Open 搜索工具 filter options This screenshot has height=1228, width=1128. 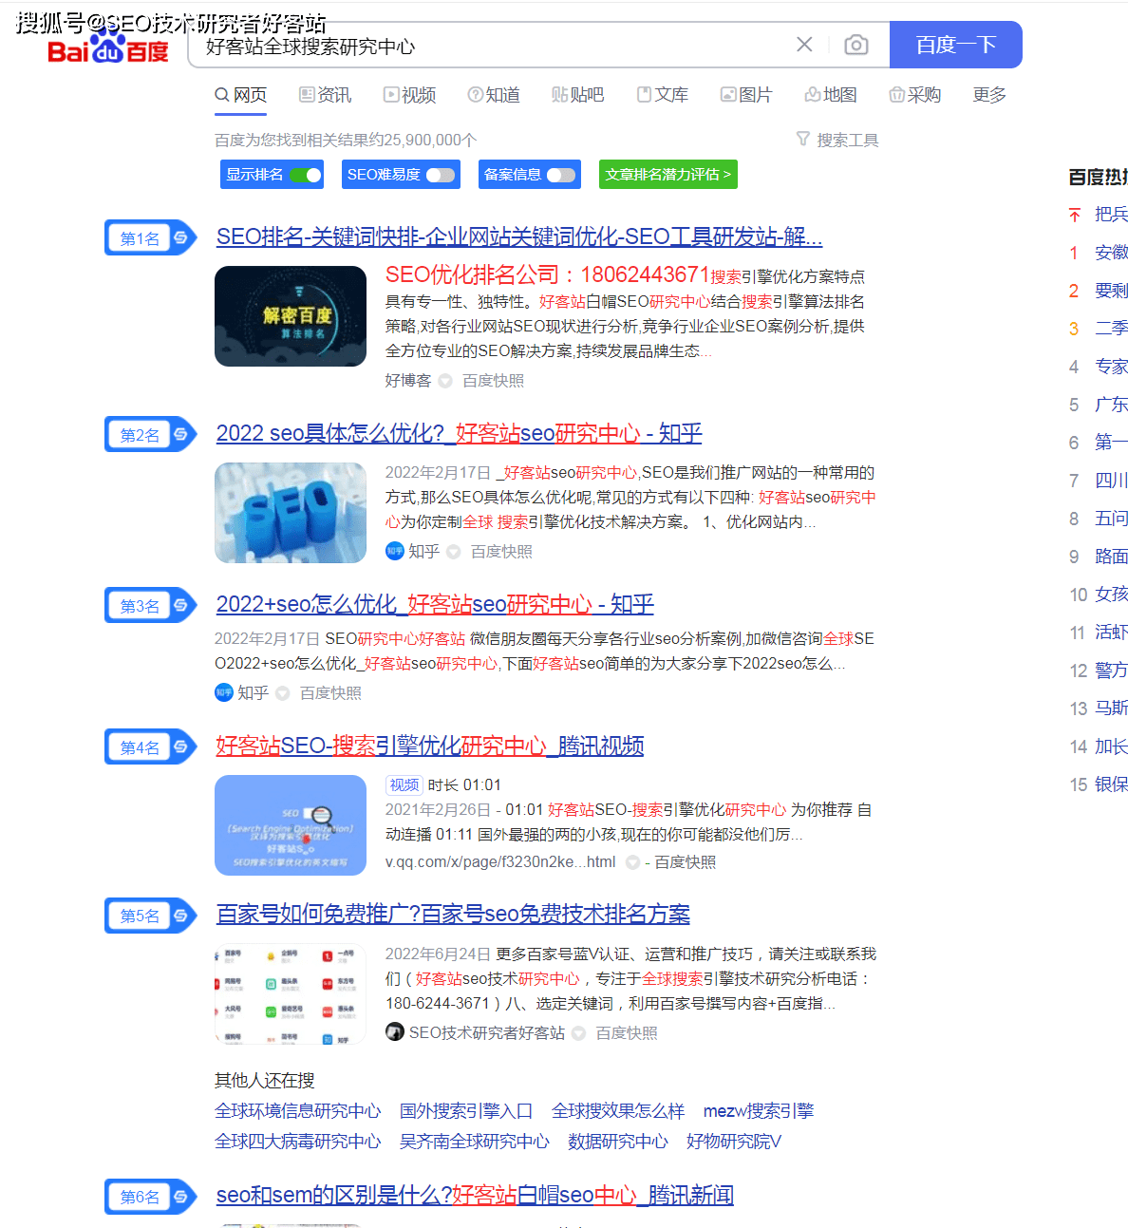[x=837, y=140]
